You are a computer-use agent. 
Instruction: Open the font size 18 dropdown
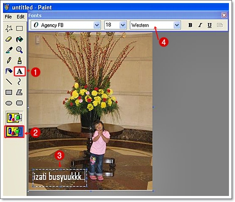tap(123, 25)
